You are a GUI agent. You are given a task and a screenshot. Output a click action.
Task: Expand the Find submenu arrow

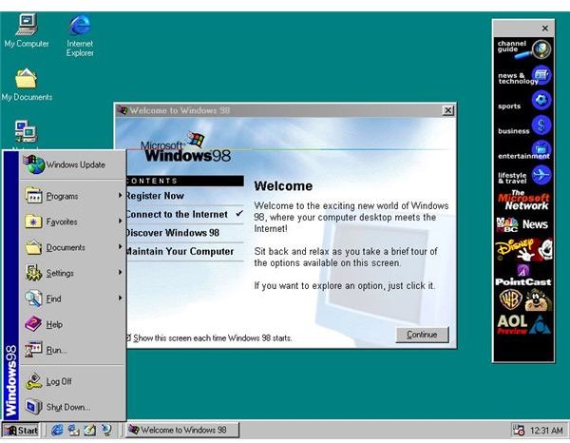120,298
